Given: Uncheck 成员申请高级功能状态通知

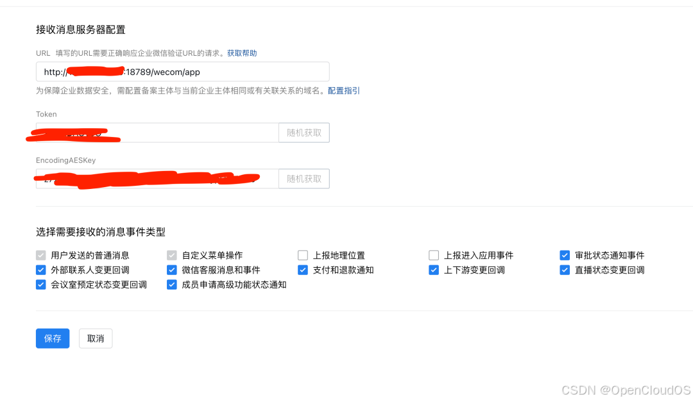Looking at the screenshot, I should [x=171, y=284].
